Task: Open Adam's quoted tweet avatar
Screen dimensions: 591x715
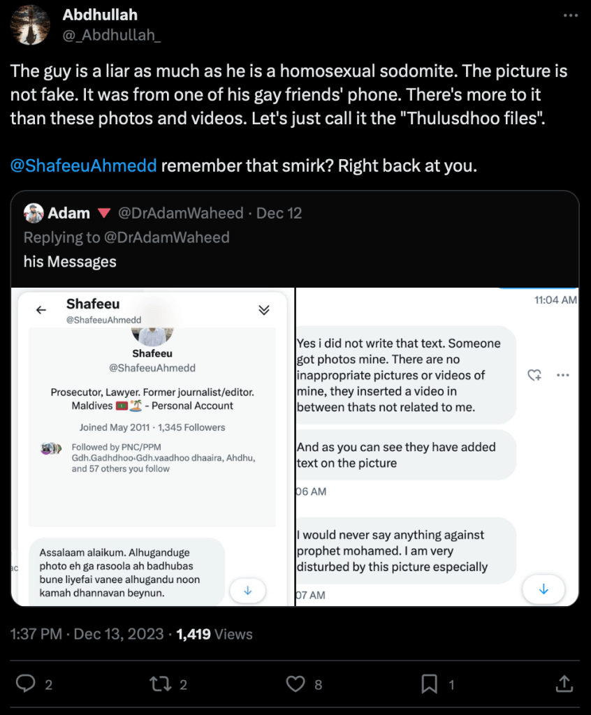Action: [x=34, y=213]
